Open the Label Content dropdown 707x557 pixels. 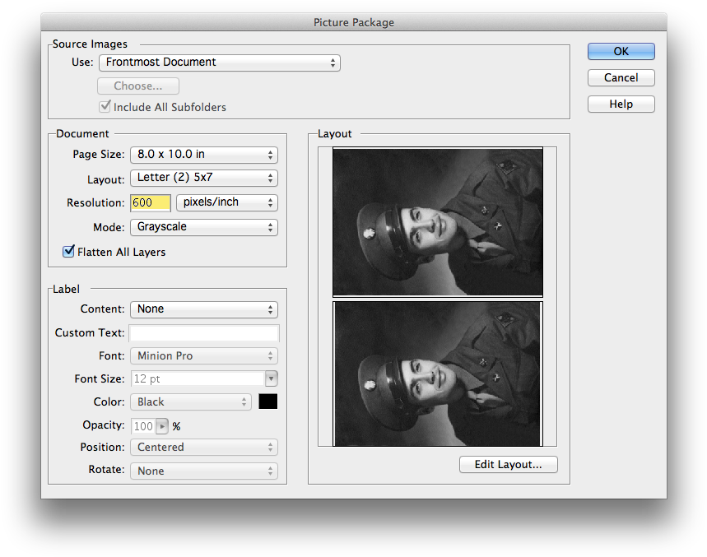point(203,309)
